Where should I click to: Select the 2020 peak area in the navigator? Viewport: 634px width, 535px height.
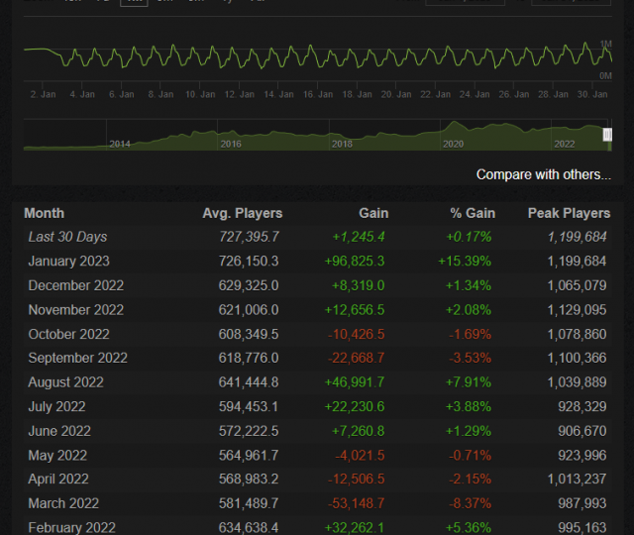point(455,131)
